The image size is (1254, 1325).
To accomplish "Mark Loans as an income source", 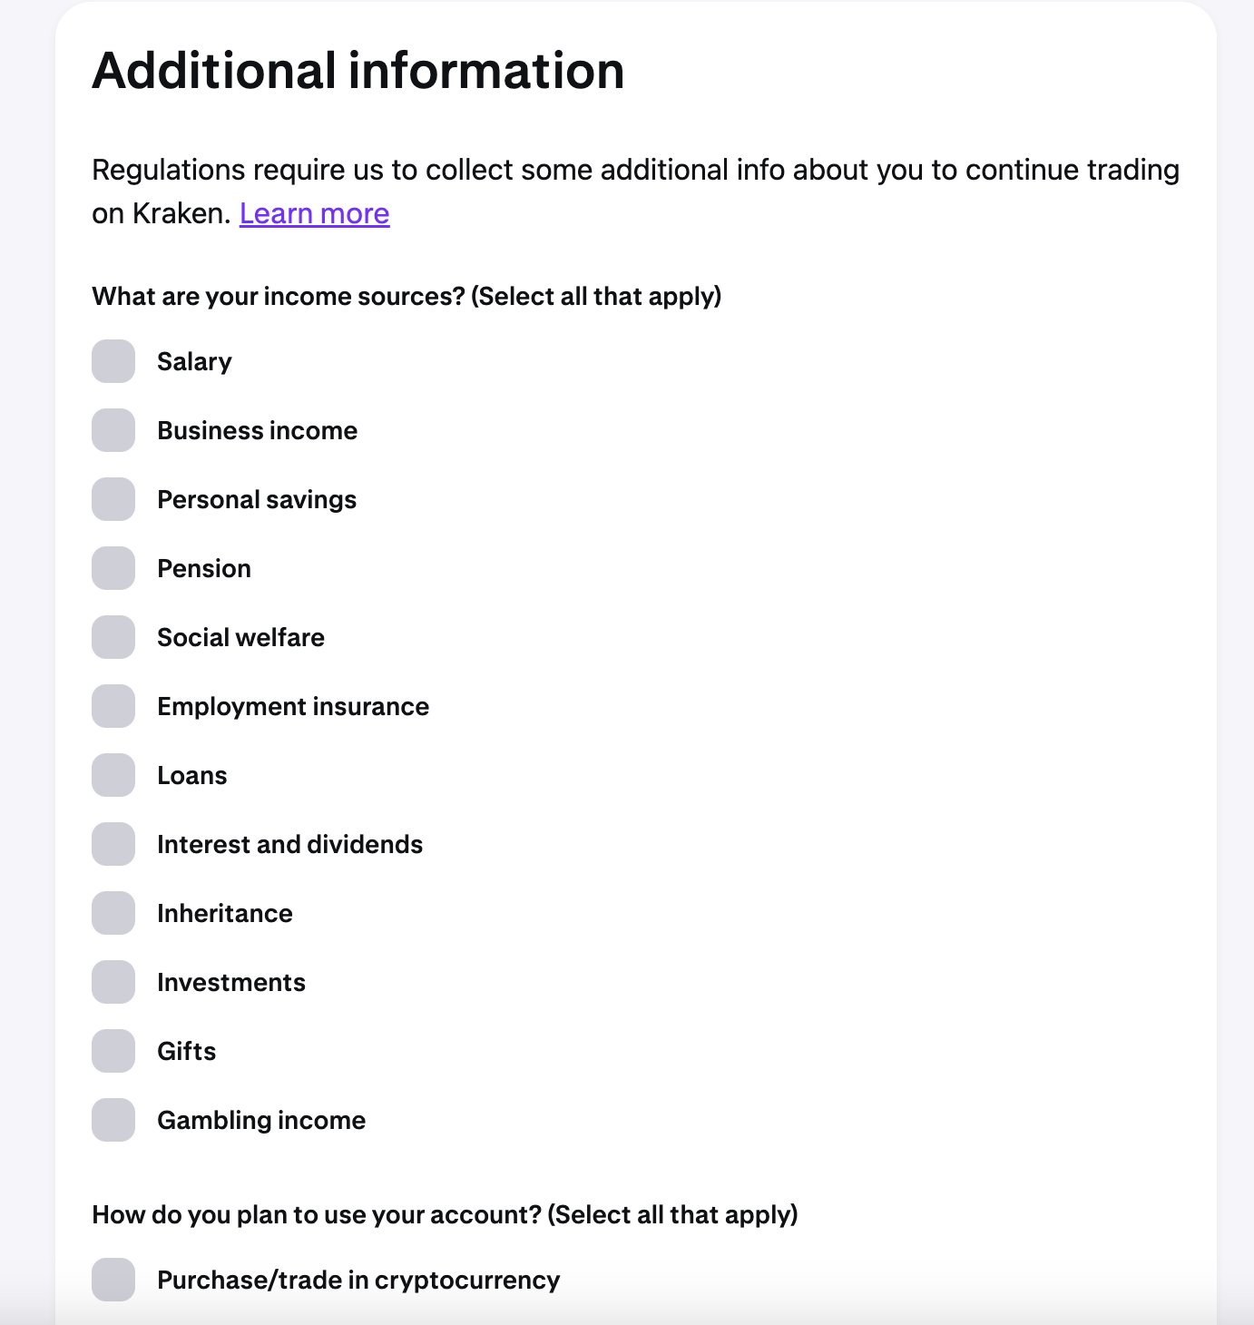I will [113, 775].
